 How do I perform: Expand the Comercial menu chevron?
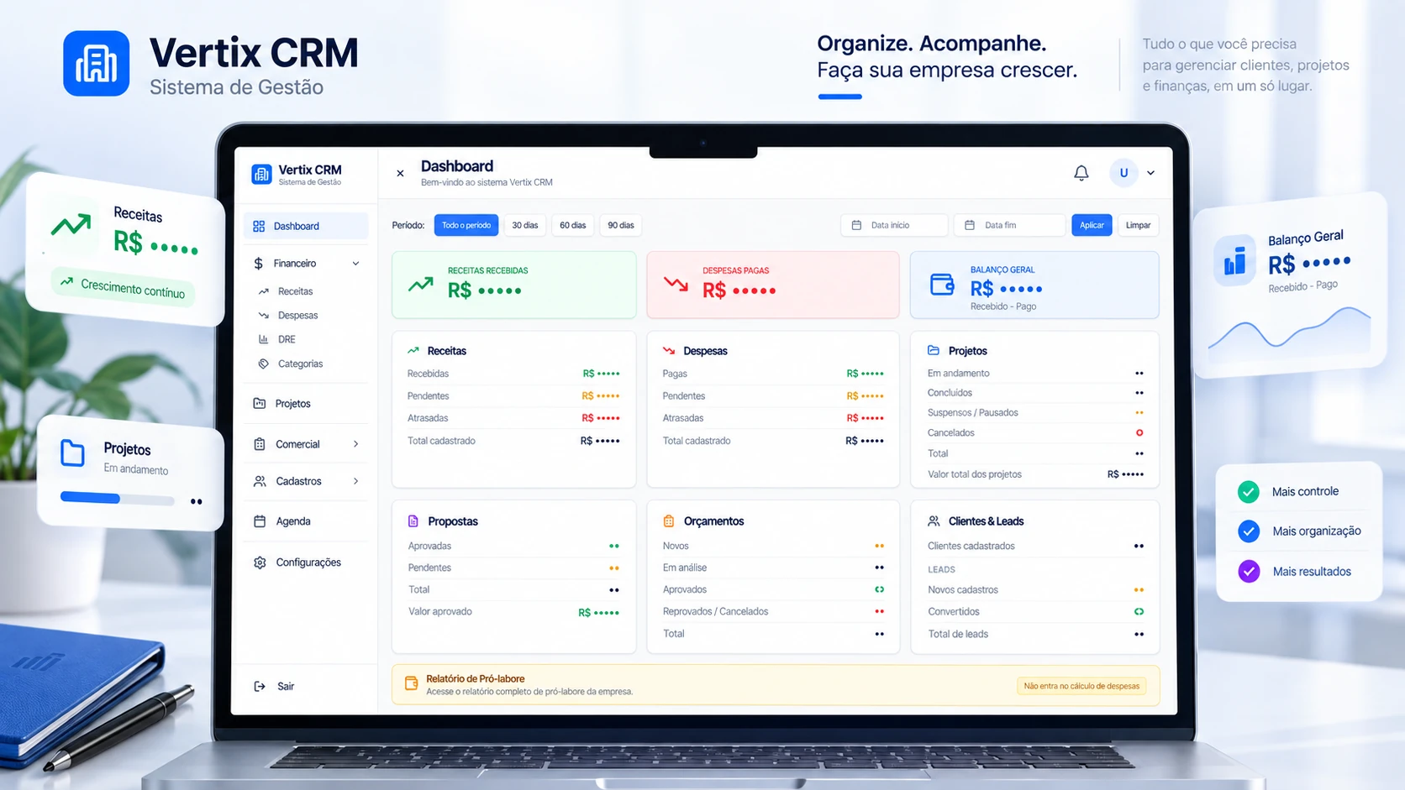click(356, 444)
